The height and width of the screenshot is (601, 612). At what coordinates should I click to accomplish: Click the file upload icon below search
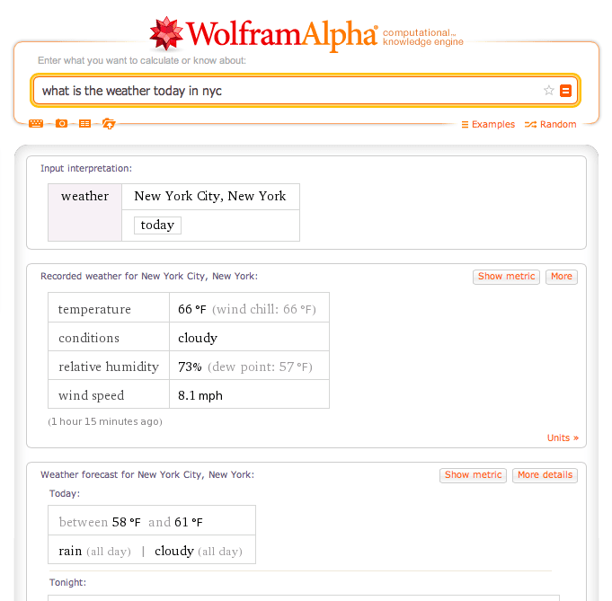coord(109,124)
